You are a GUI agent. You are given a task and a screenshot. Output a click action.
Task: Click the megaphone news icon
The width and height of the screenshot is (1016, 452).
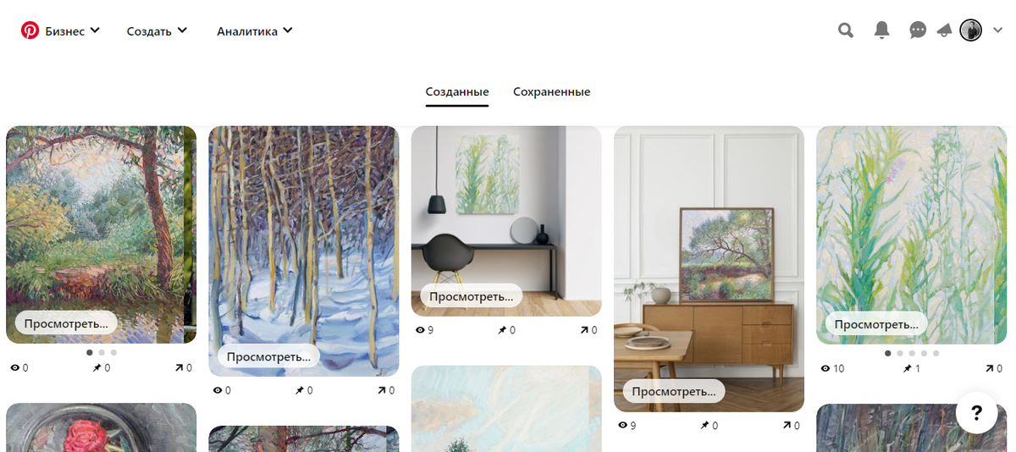pos(944,31)
